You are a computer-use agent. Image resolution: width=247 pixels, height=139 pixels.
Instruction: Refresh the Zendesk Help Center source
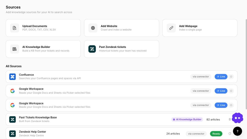click(230, 134)
